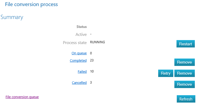Follow the Failed link
The image size is (198, 106).
click(x=82, y=72)
